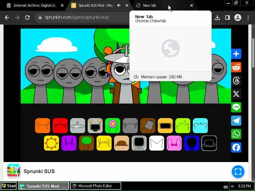Select the pink bunny bow character icon
Image resolution: width=255 pixels, height=191 pixels.
pyautogui.click(x=174, y=143)
